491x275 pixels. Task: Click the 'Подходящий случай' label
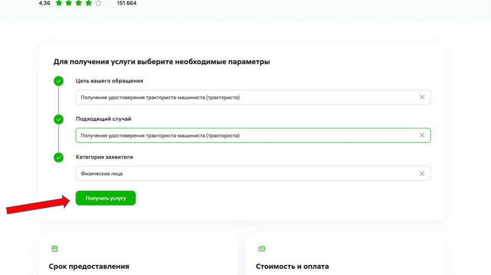(104, 119)
